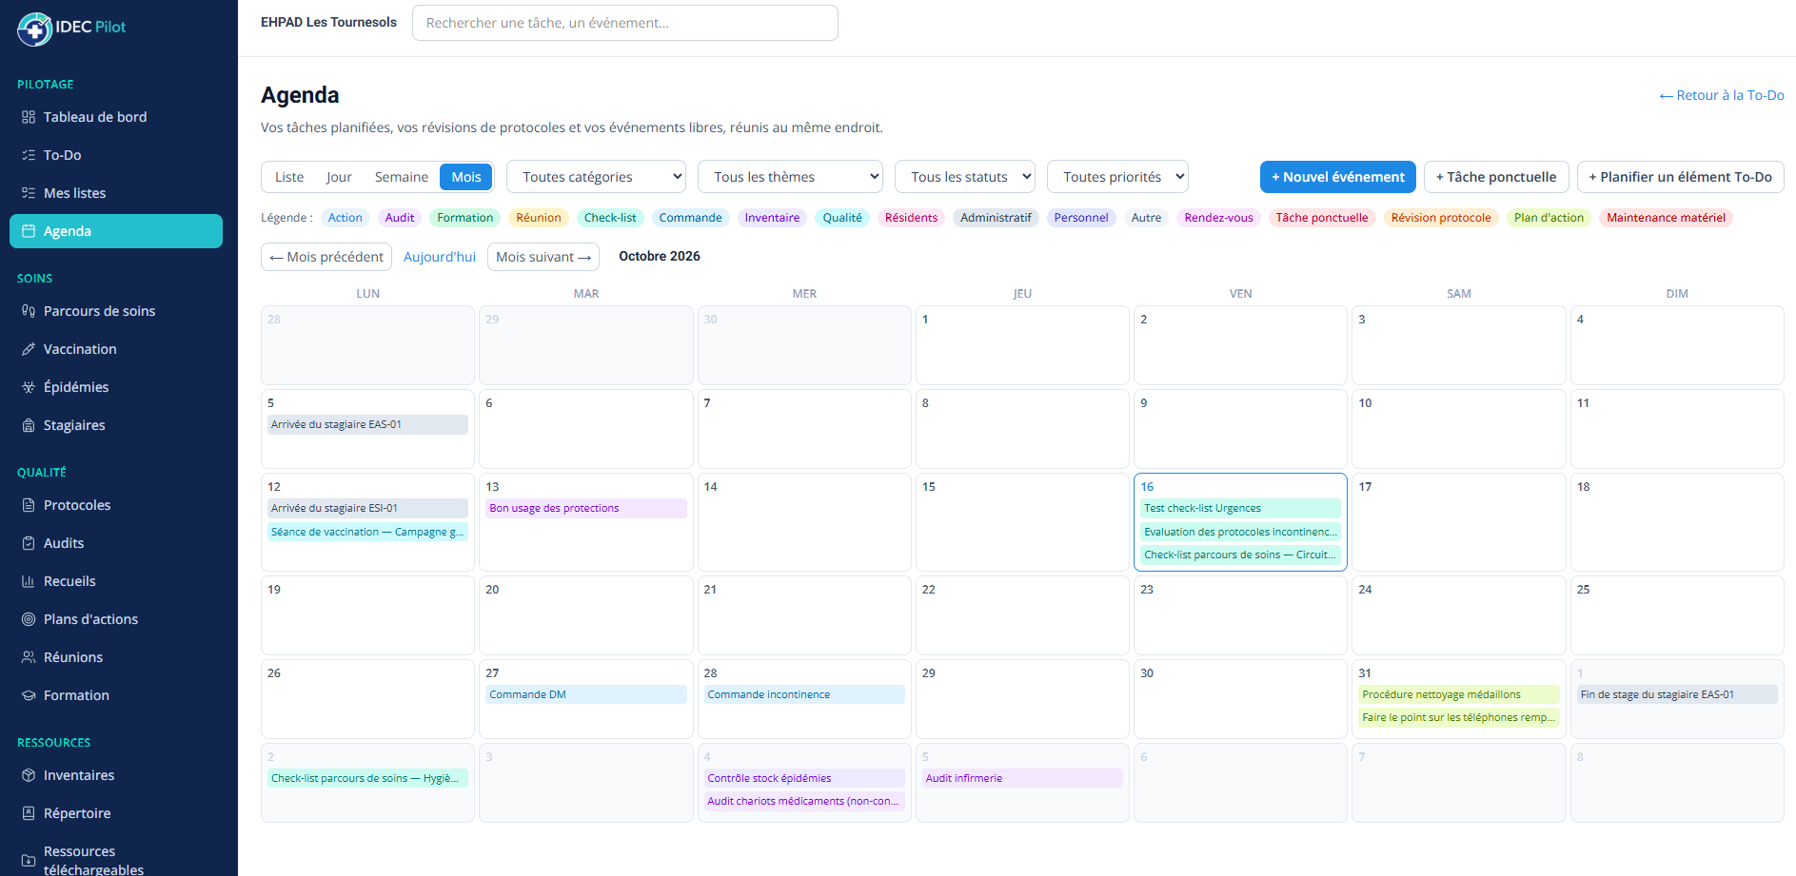Click the Aujourd'hui link
1796x876 pixels.
(x=440, y=257)
